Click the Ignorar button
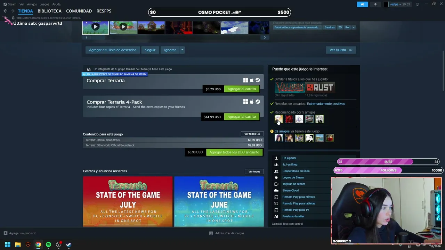The height and width of the screenshot is (250, 445). click(170, 50)
